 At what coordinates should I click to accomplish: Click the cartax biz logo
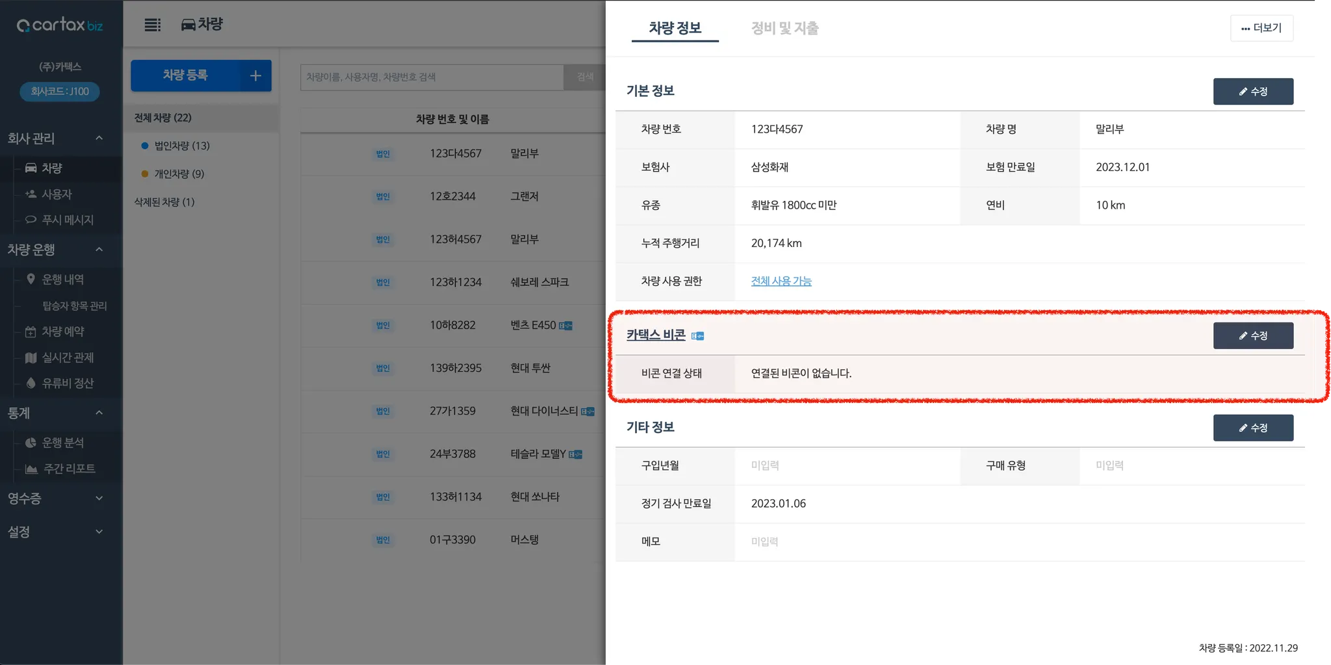[60, 25]
